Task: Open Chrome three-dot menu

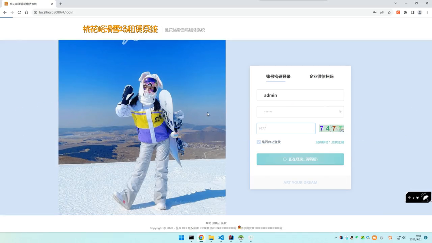Action: 427,12
